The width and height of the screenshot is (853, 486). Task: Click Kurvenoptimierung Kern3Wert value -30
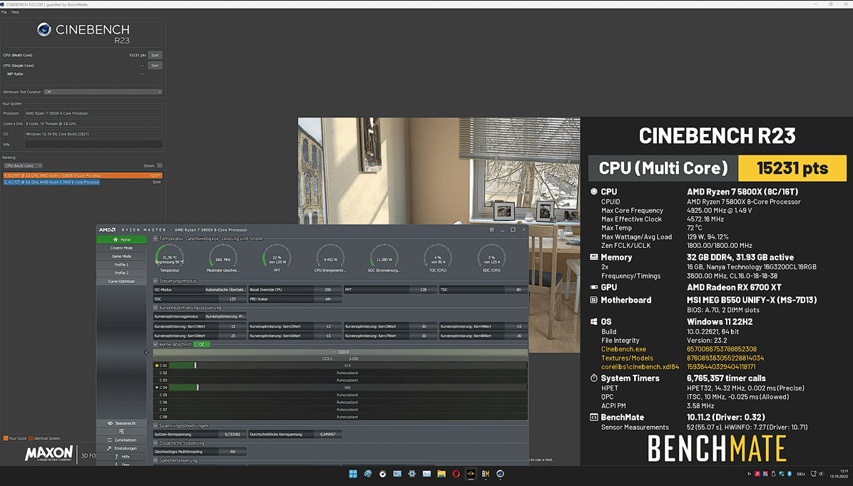pyautogui.click(x=423, y=326)
